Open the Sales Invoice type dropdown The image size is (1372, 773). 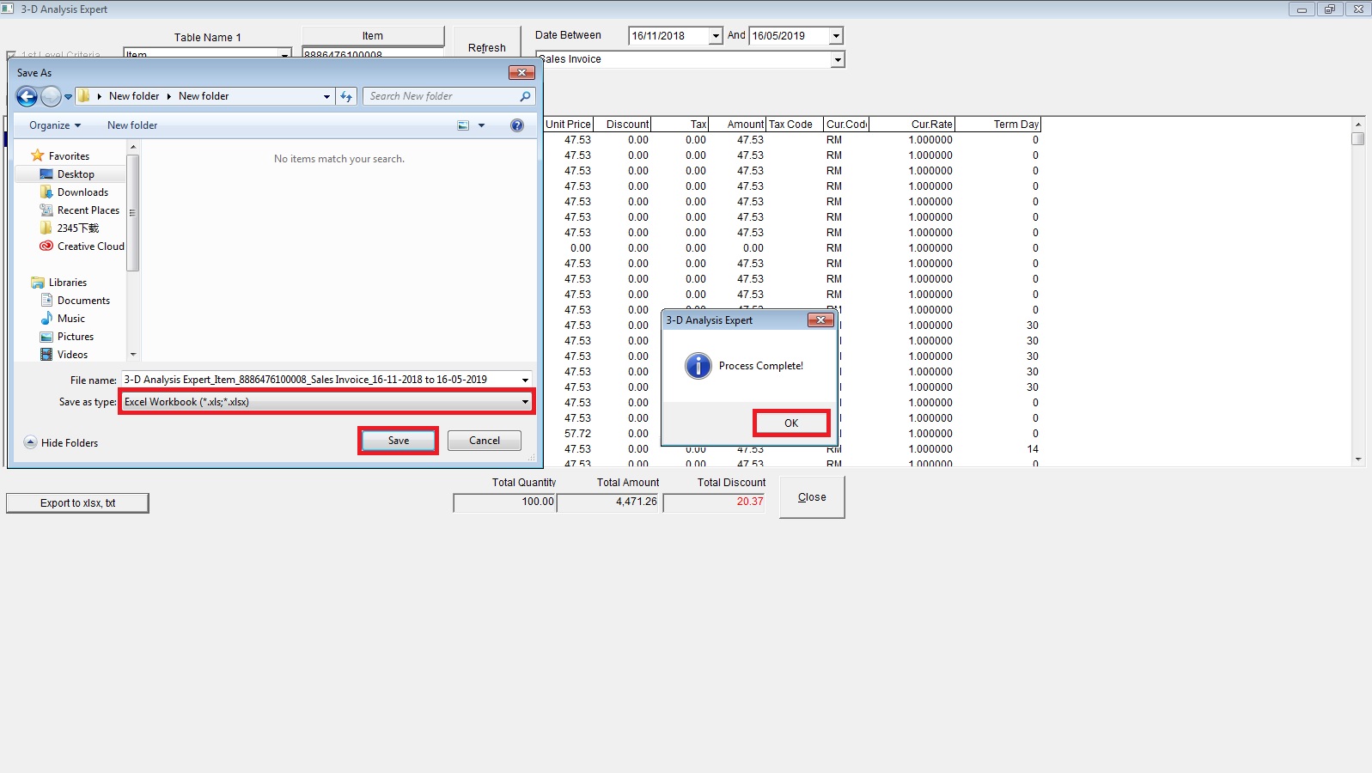837,60
